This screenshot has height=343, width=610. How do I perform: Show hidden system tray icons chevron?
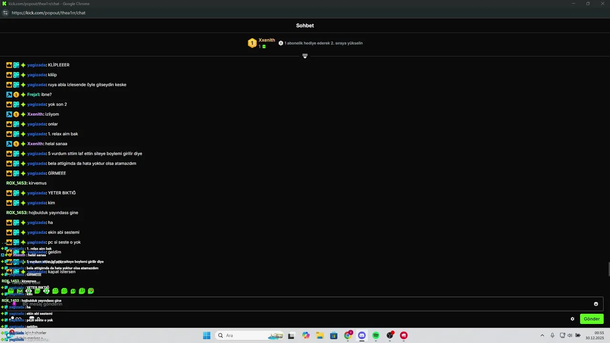(542, 335)
